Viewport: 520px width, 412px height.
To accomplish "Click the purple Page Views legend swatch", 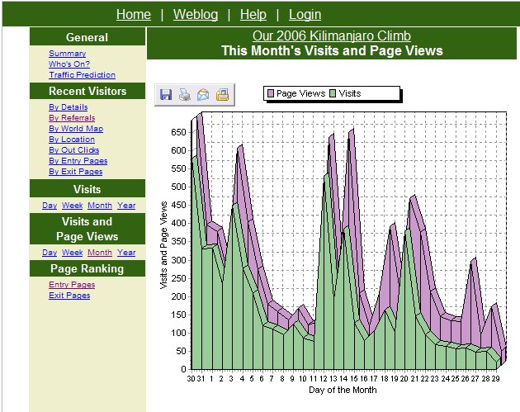I will click(270, 93).
